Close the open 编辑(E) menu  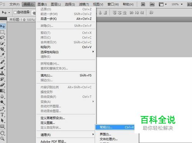point(28,5)
